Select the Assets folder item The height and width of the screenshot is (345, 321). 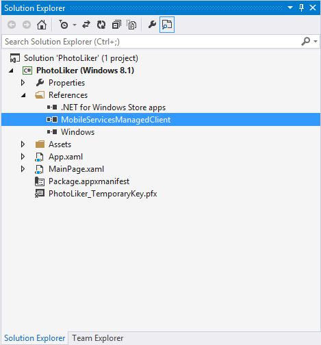(60, 144)
